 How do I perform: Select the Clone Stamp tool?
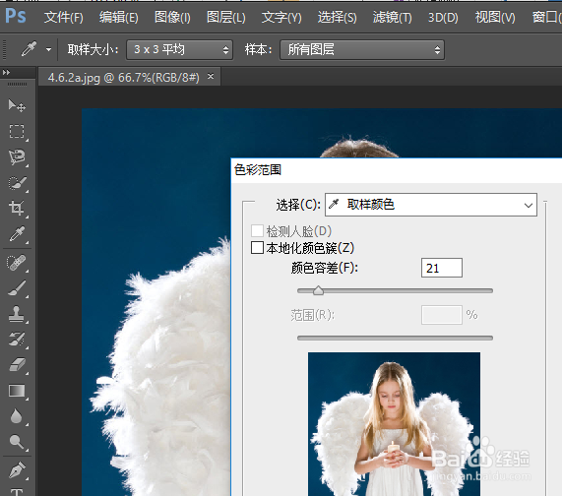click(x=17, y=314)
